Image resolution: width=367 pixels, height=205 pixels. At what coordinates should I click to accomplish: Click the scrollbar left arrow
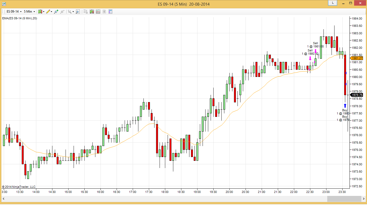click(x=4, y=199)
